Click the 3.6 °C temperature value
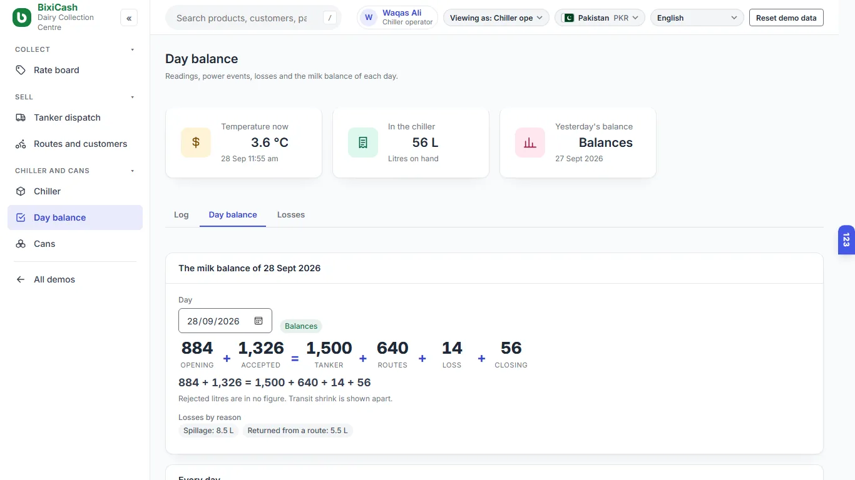This screenshot has height=480, width=855. coord(270,142)
